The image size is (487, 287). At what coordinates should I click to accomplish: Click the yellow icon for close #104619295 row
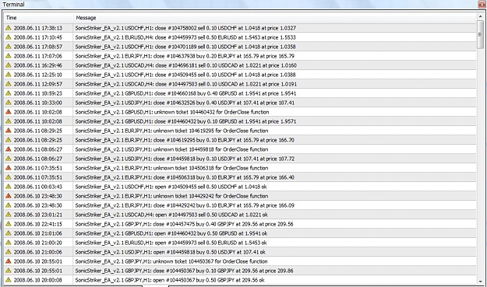[x=9, y=140]
